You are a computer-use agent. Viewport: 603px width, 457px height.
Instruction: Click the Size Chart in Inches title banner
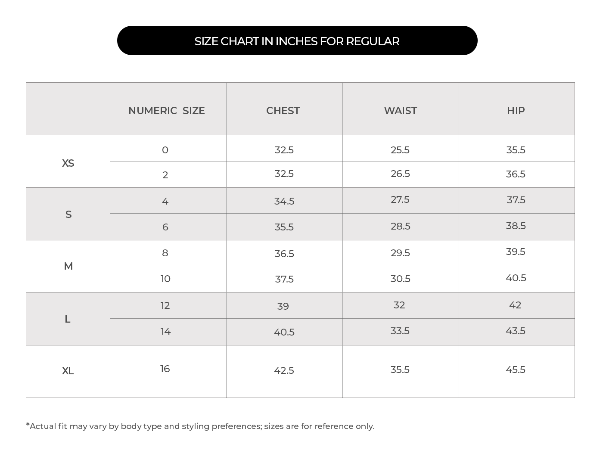(x=297, y=41)
